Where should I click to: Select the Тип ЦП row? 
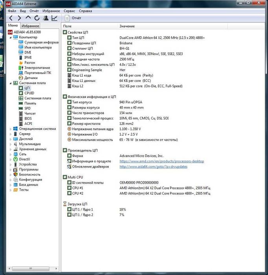pos(136,38)
